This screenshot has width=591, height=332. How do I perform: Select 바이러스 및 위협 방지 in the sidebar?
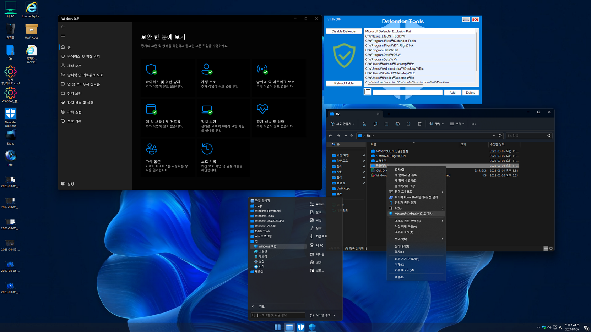point(95,56)
